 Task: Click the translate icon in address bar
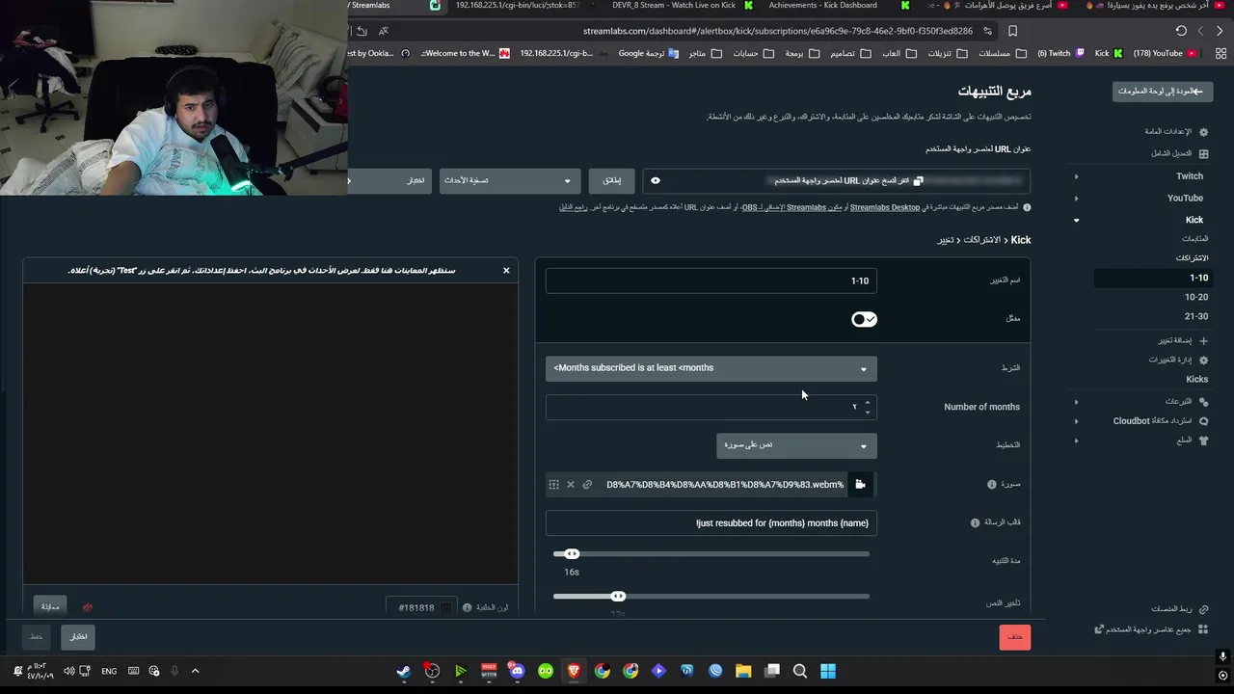click(x=383, y=31)
